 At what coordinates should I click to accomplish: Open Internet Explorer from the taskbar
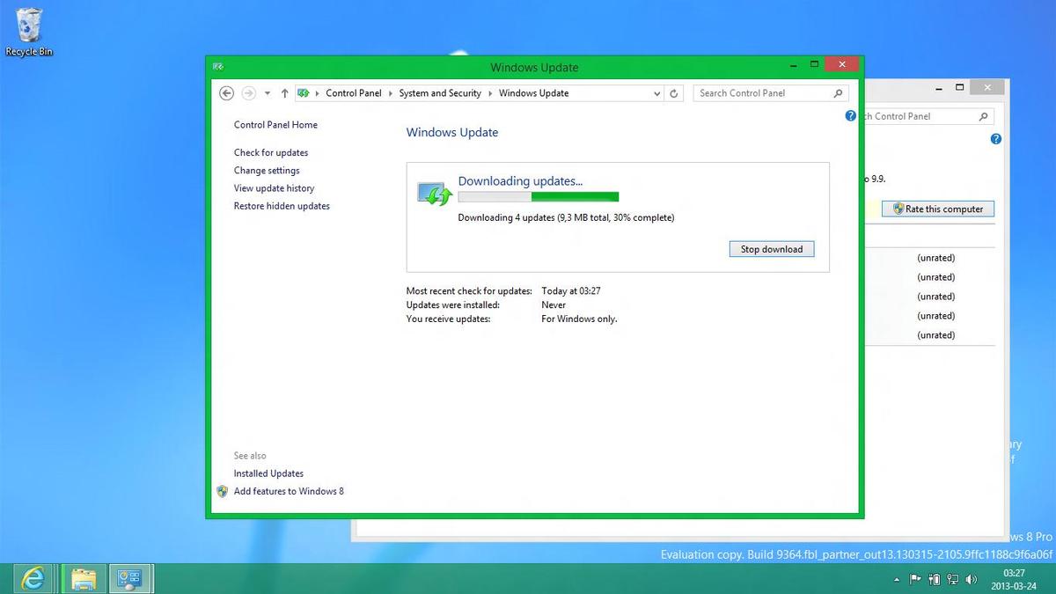33,578
